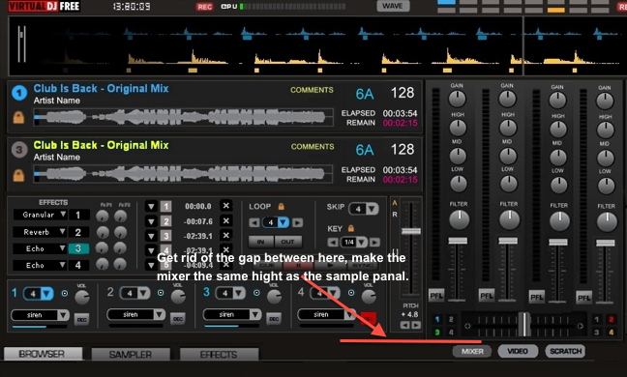Switch to the SAMPLER tab

click(x=131, y=354)
